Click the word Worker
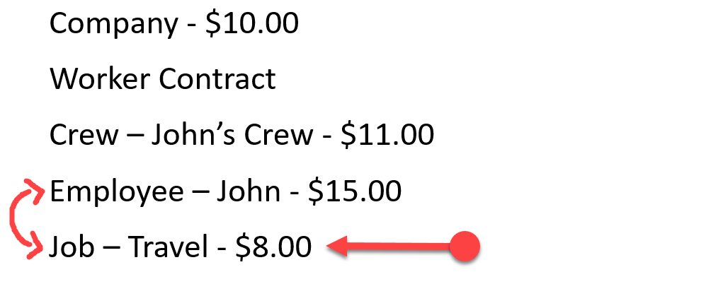 pos(100,78)
